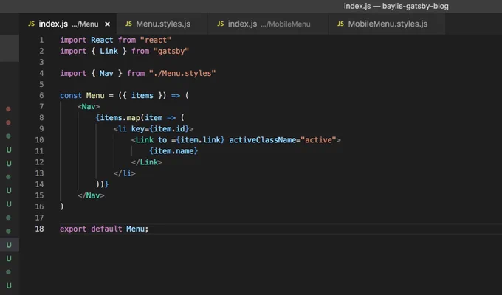Click the JS icon on MobileMenu.styles.js tab
Image resolution: width=502 pixels, height=295 pixels.
(340, 24)
